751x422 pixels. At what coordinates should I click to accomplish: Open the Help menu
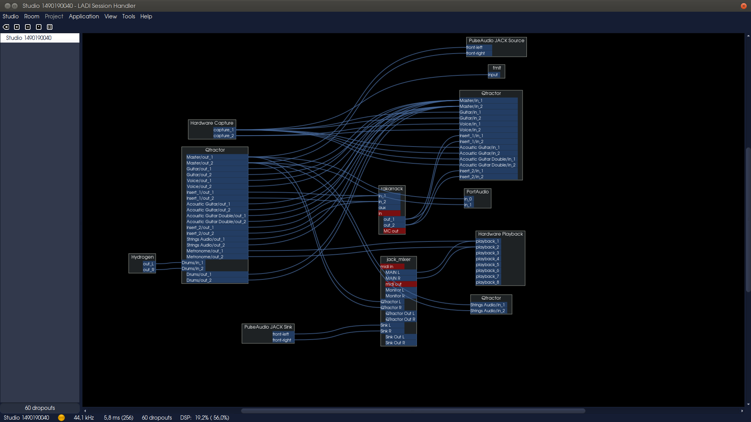(x=146, y=16)
